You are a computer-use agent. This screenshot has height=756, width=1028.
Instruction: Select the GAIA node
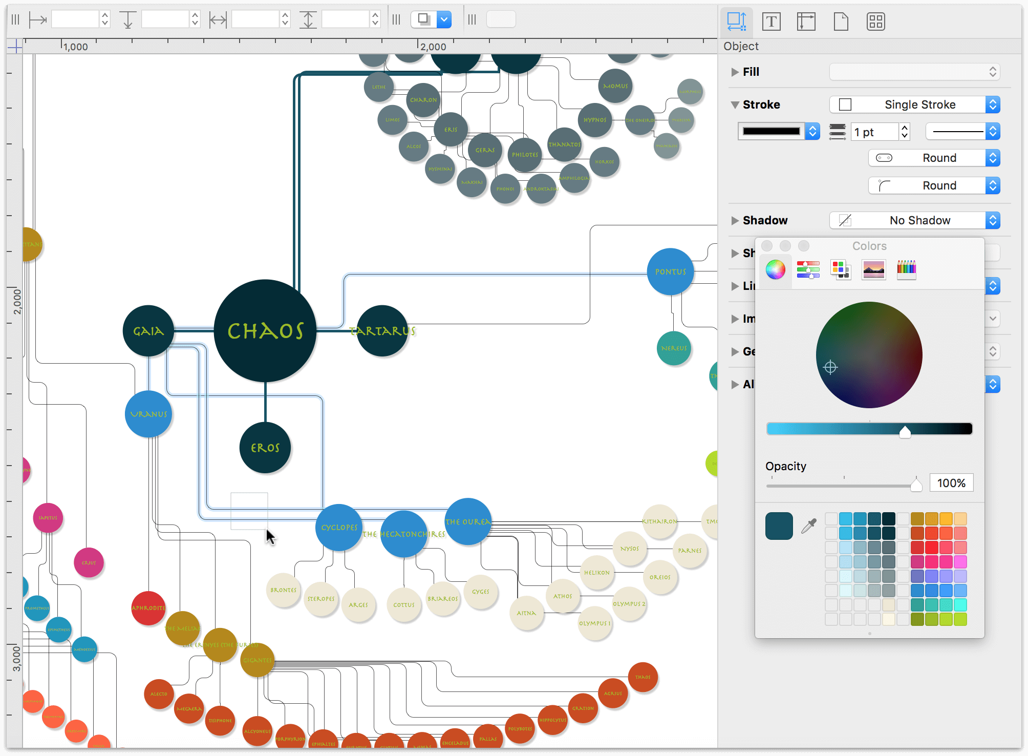[x=148, y=331]
